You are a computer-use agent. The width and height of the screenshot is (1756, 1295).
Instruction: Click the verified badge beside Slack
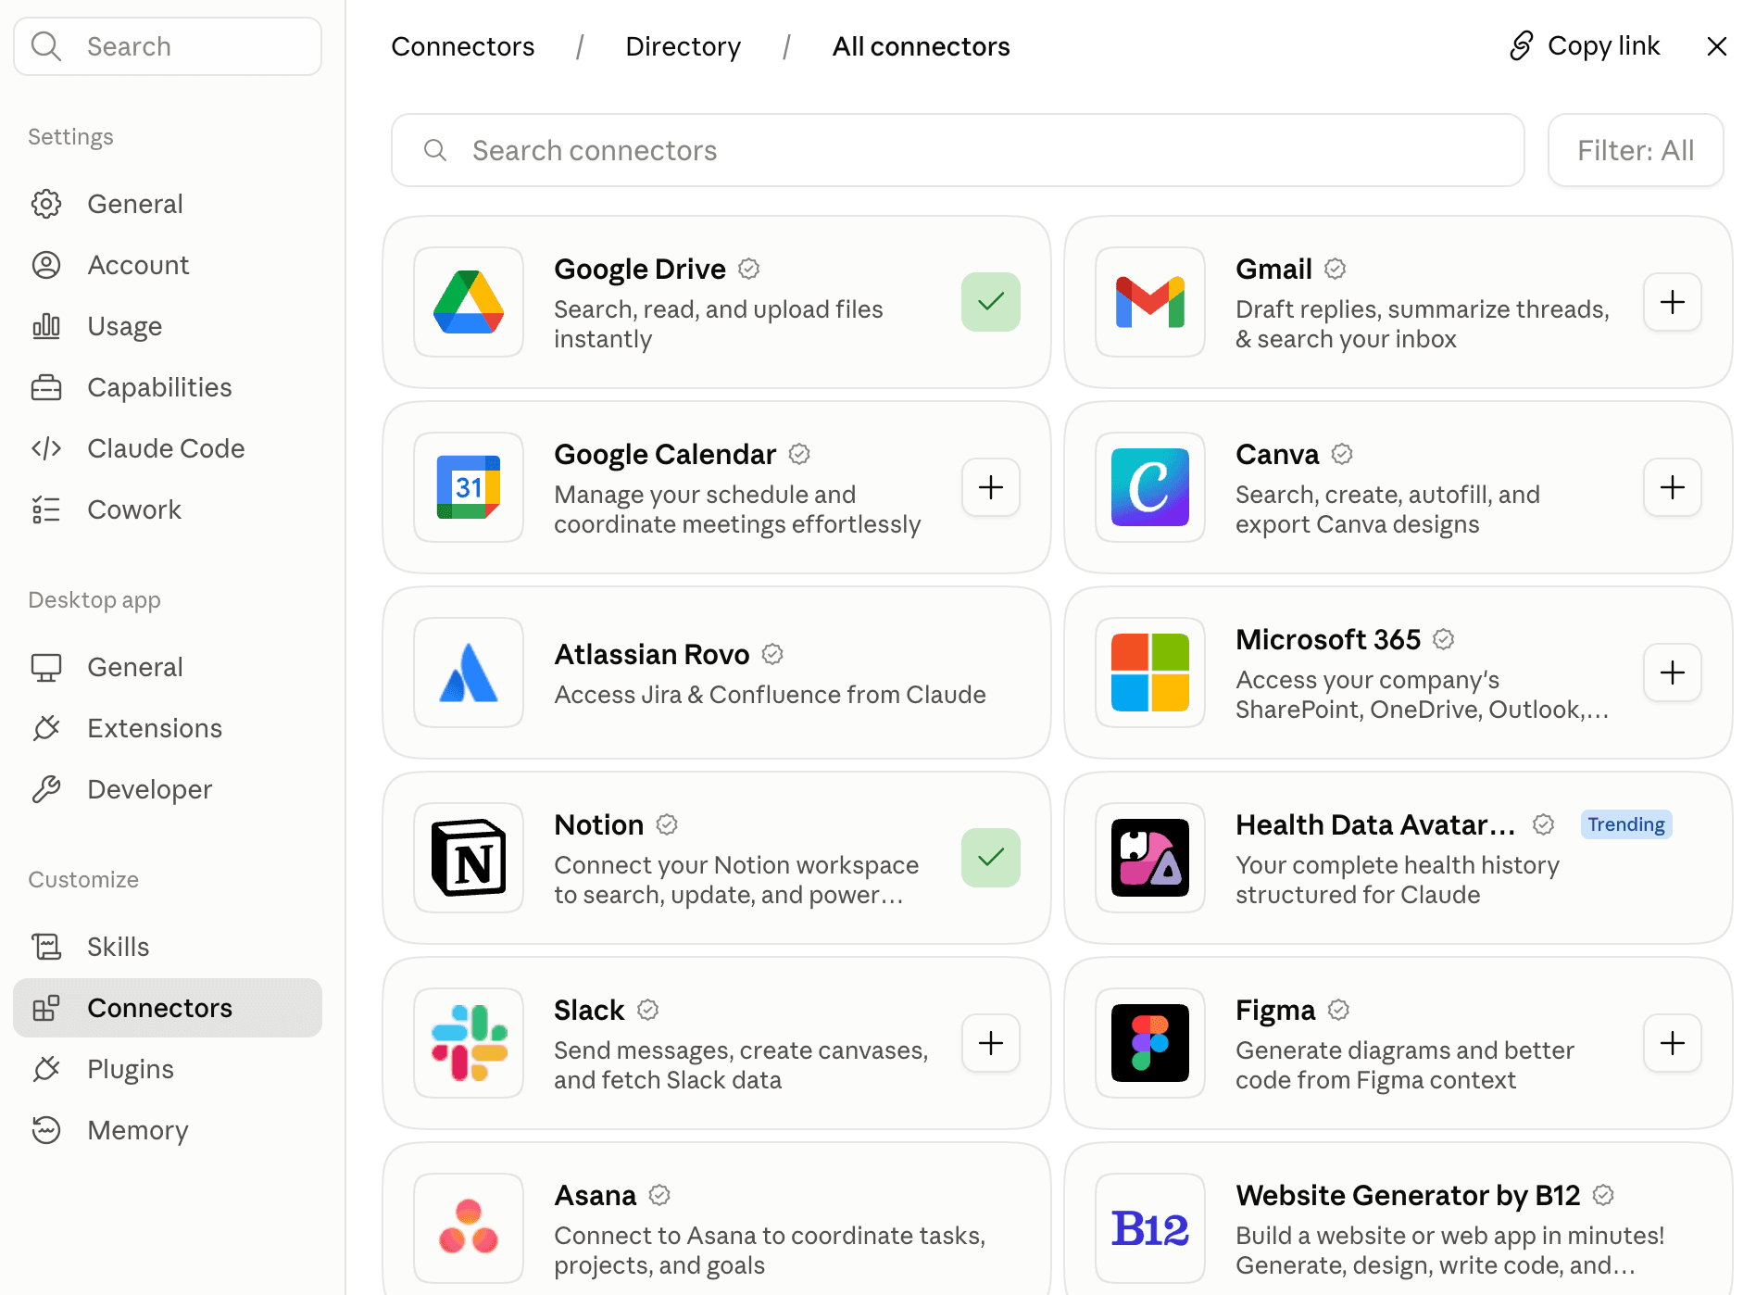point(648,1010)
